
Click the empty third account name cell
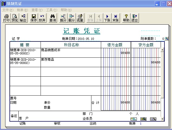point(71,72)
